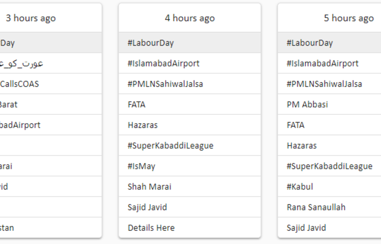Click the Details Here entry

pyautogui.click(x=190, y=228)
